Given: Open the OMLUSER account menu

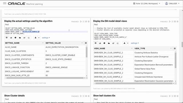Looking at the screenshot, I should (172, 3).
